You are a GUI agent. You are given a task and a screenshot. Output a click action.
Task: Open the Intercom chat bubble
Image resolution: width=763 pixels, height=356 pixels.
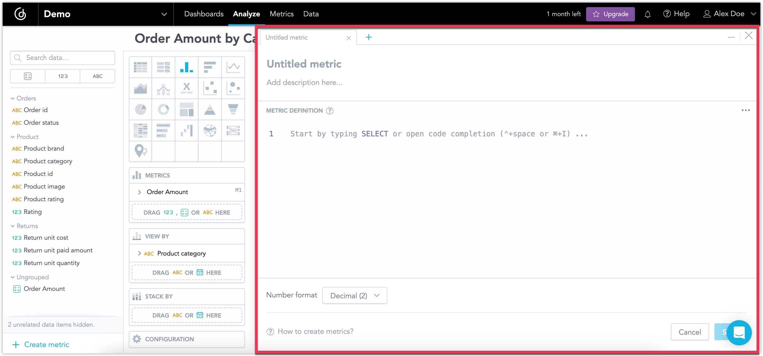tap(739, 333)
